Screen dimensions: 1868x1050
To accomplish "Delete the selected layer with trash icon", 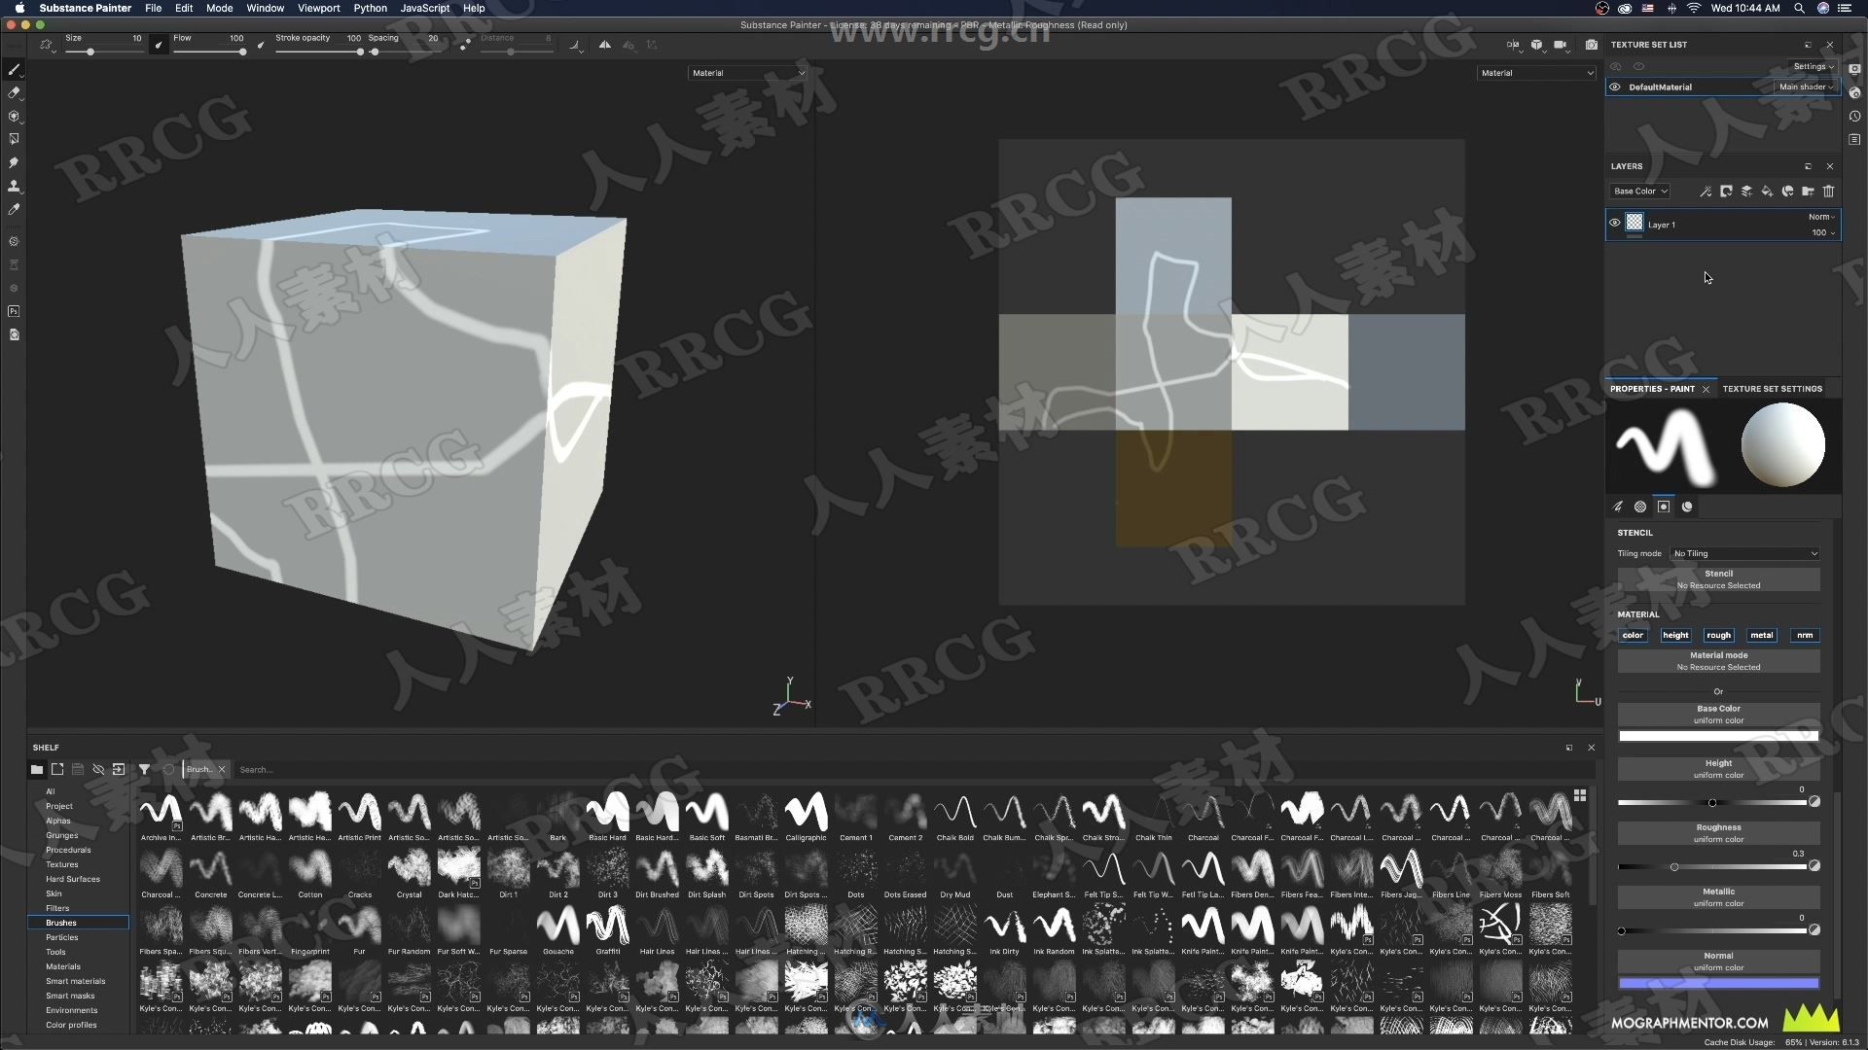I will pos(1828,192).
